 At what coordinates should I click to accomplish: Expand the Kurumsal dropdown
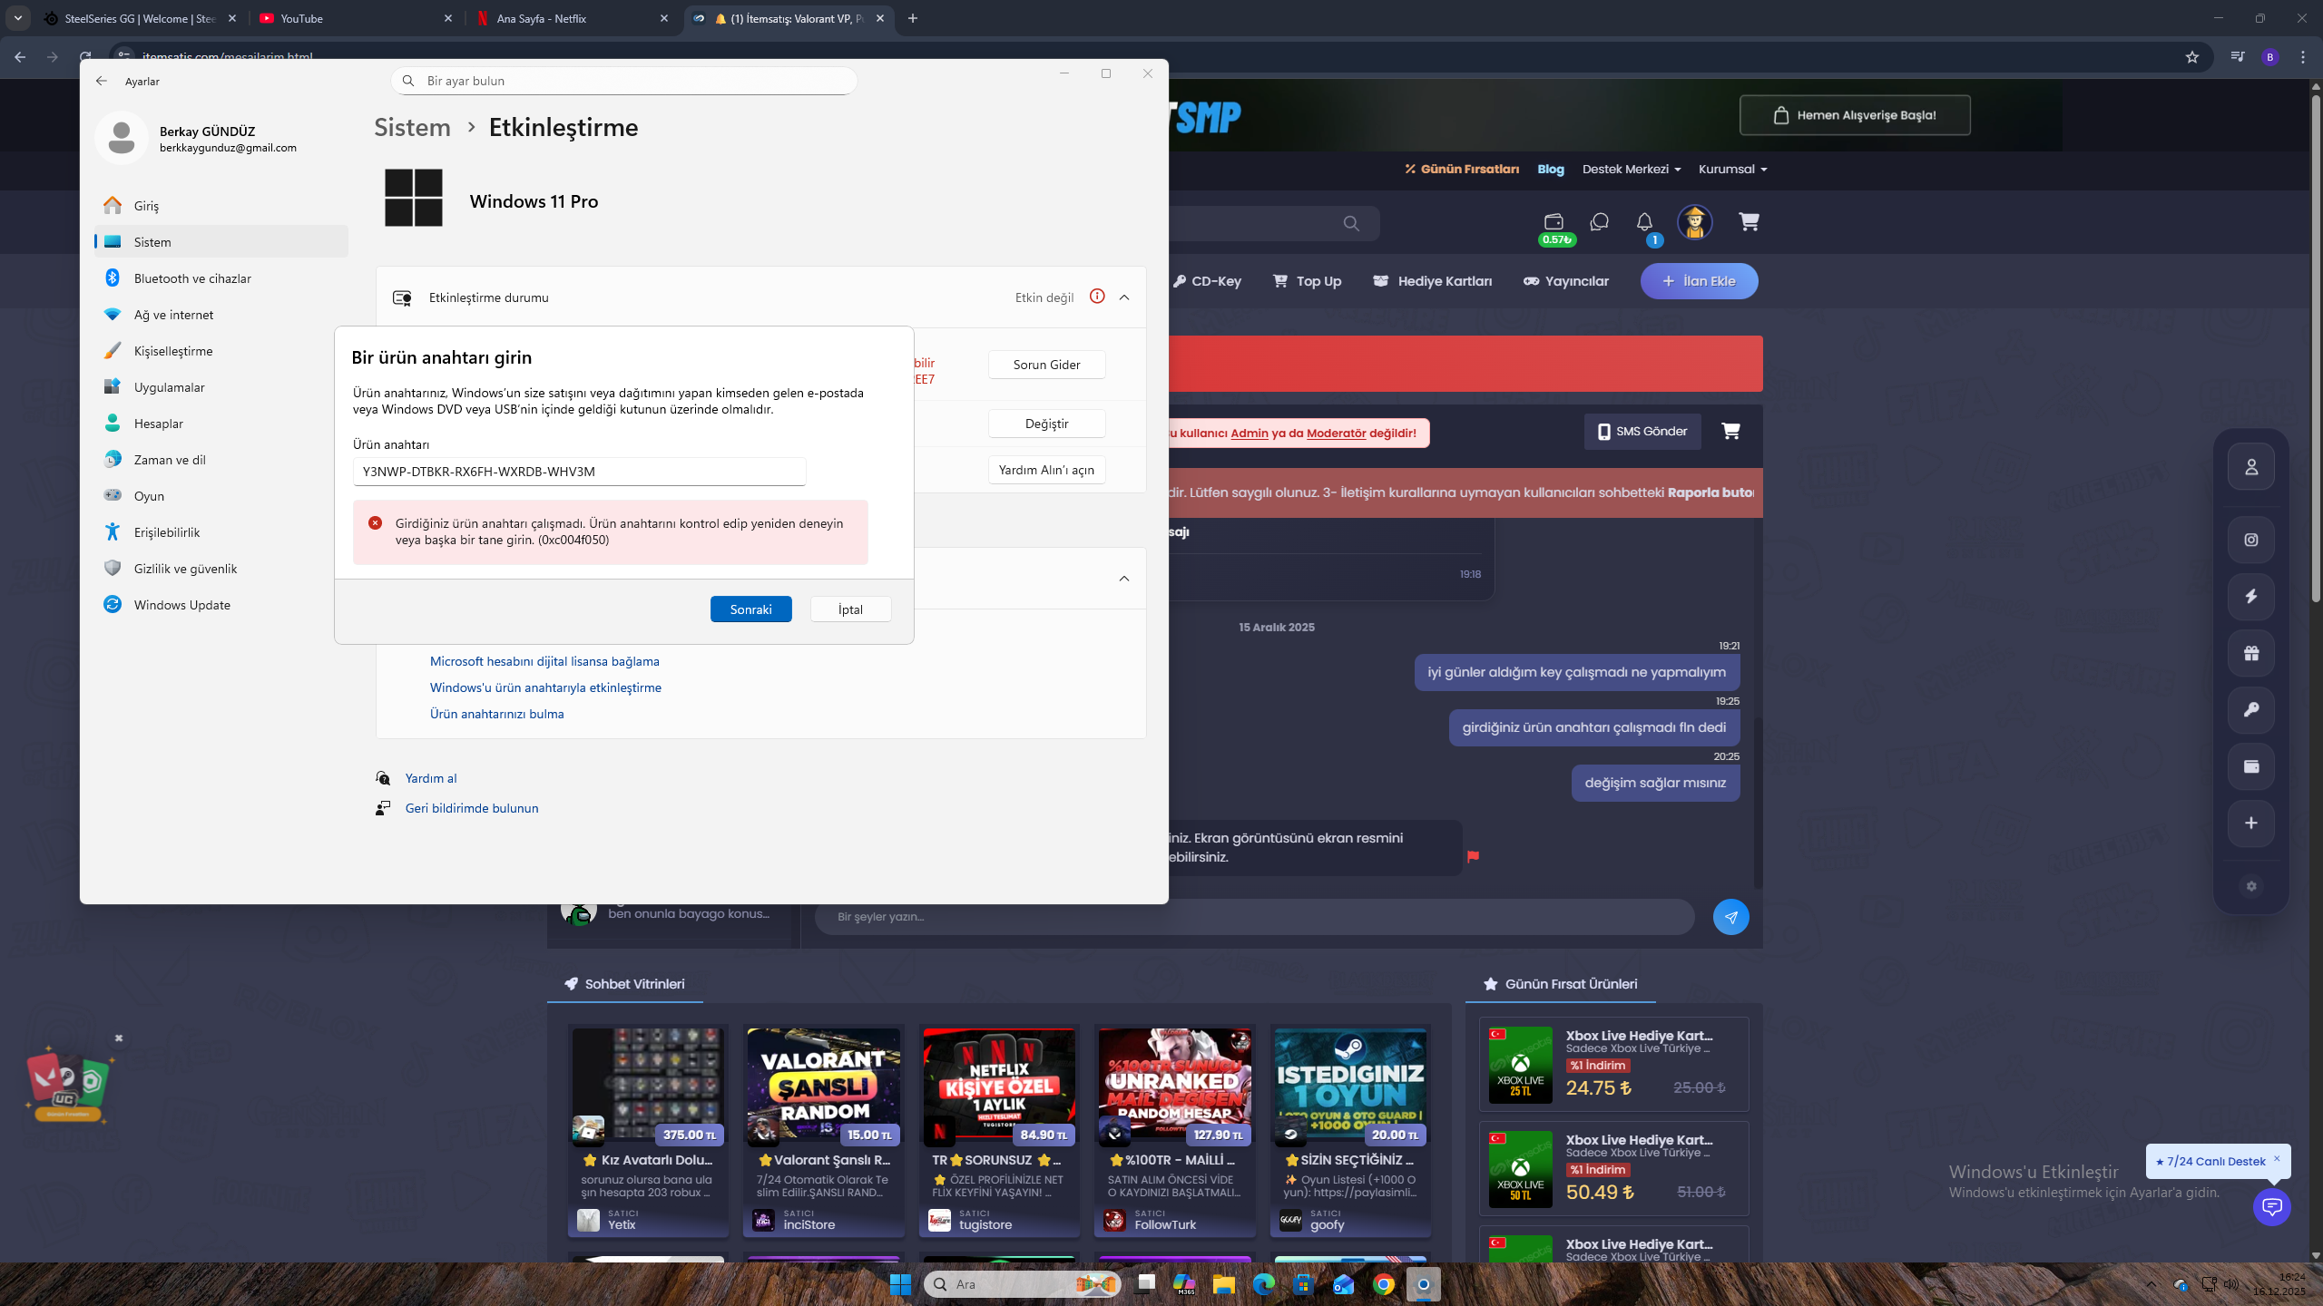(1732, 170)
